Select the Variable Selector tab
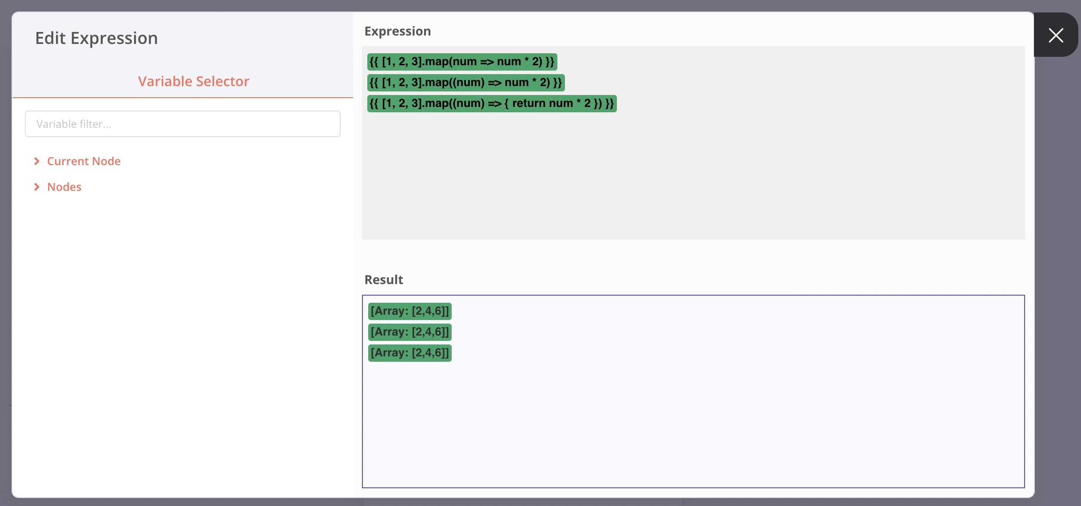 (x=193, y=81)
